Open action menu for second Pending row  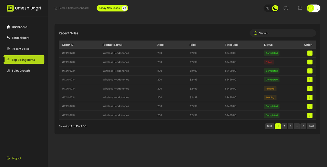pyautogui.click(x=310, y=97)
